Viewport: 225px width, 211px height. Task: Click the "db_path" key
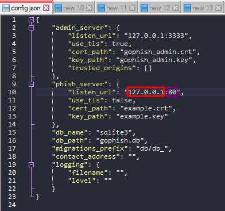[69, 140]
